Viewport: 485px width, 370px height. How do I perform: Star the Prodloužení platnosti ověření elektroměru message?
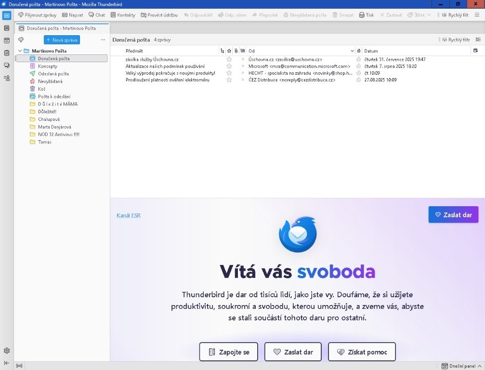pyautogui.click(x=229, y=80)
